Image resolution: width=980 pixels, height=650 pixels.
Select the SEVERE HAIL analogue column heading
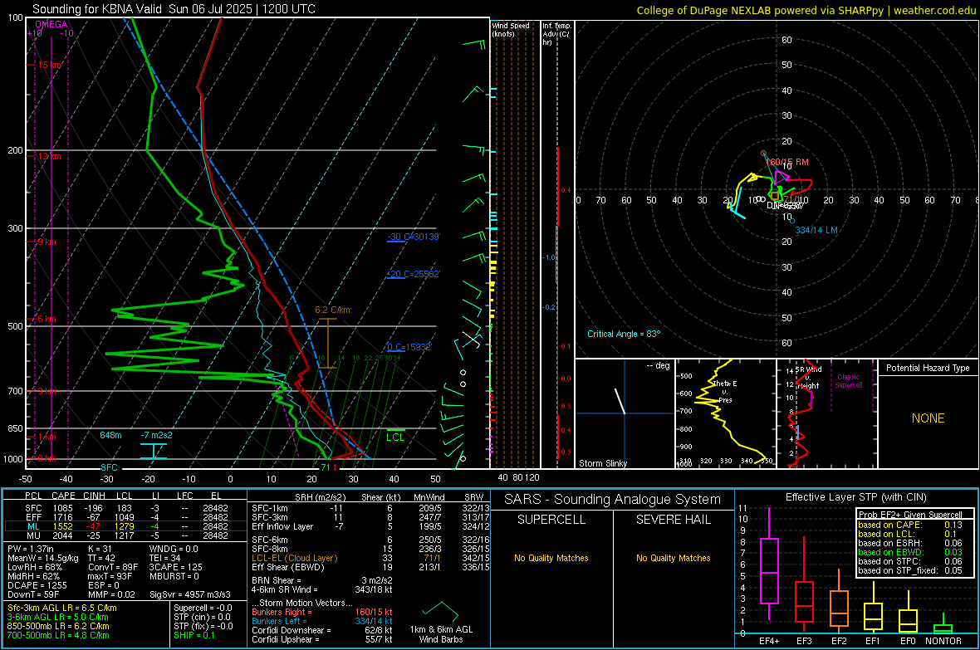coord(673,520)
